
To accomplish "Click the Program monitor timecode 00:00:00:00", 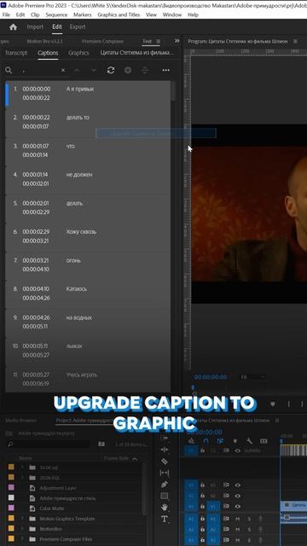I will click(211, 377).
